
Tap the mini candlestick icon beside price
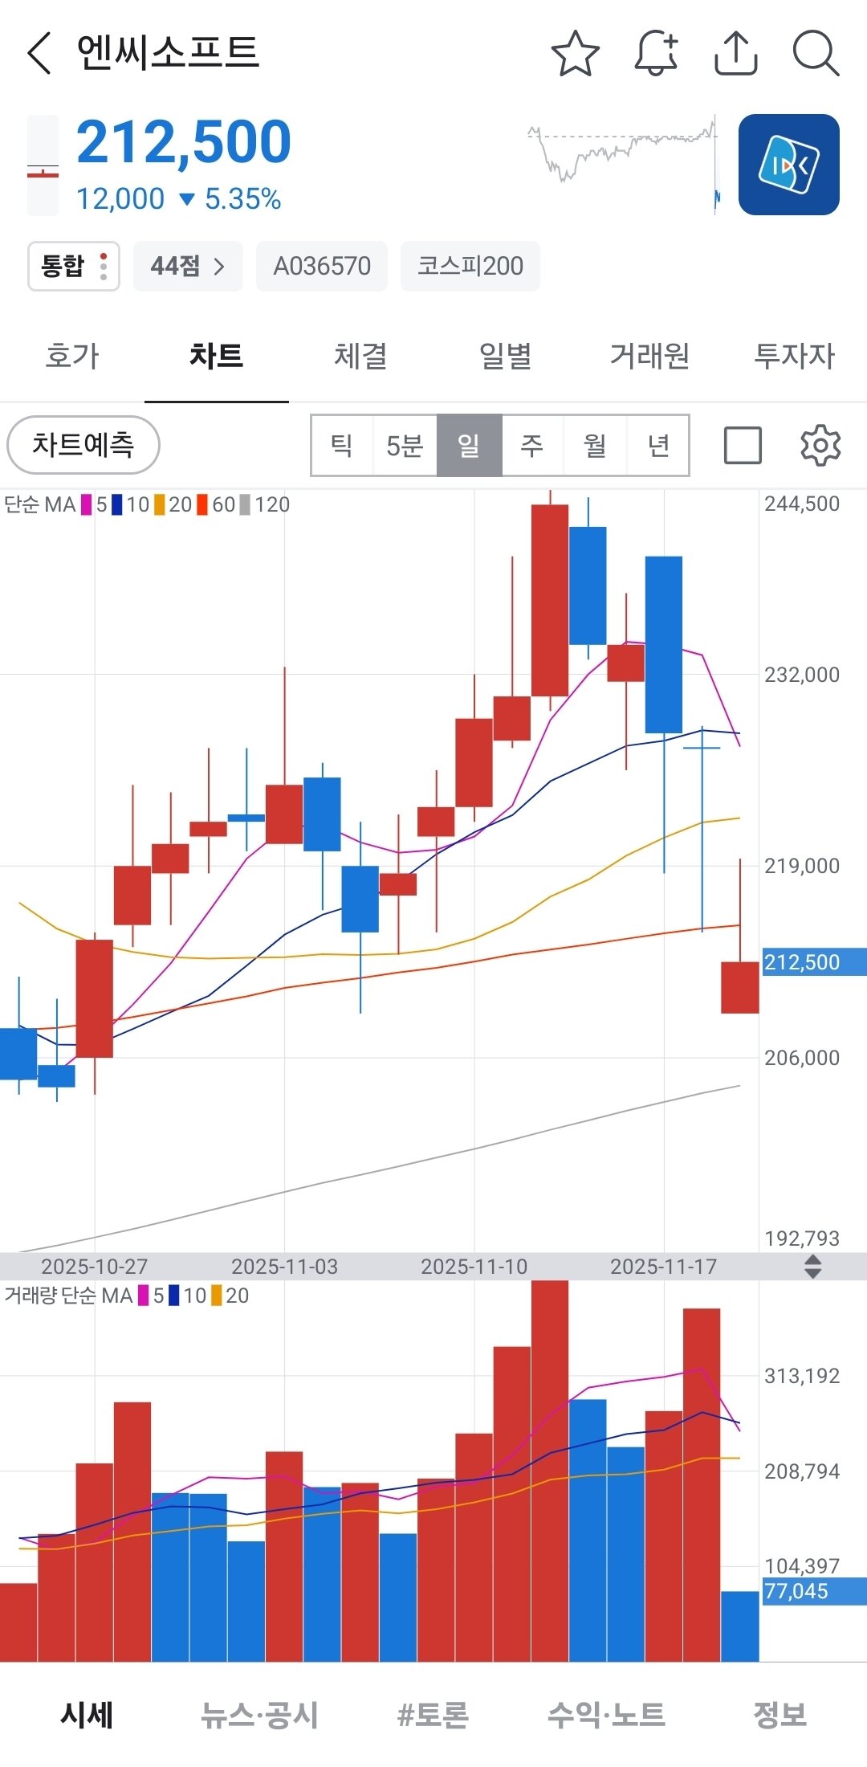[43, 165]
